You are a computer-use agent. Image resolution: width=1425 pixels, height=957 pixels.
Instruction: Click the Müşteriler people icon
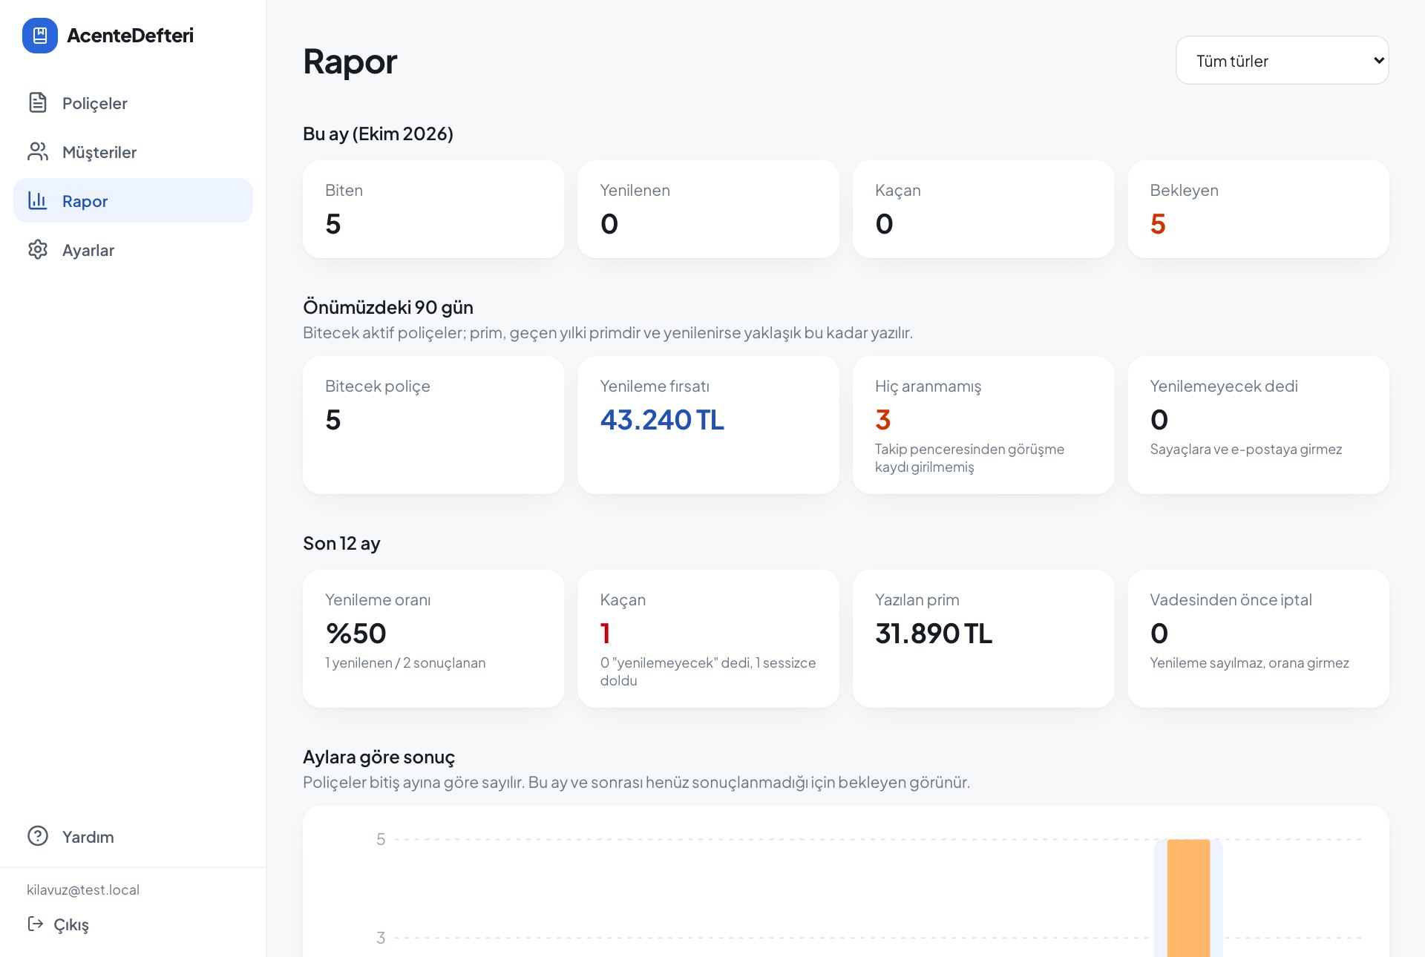click(x=38, y=151)
